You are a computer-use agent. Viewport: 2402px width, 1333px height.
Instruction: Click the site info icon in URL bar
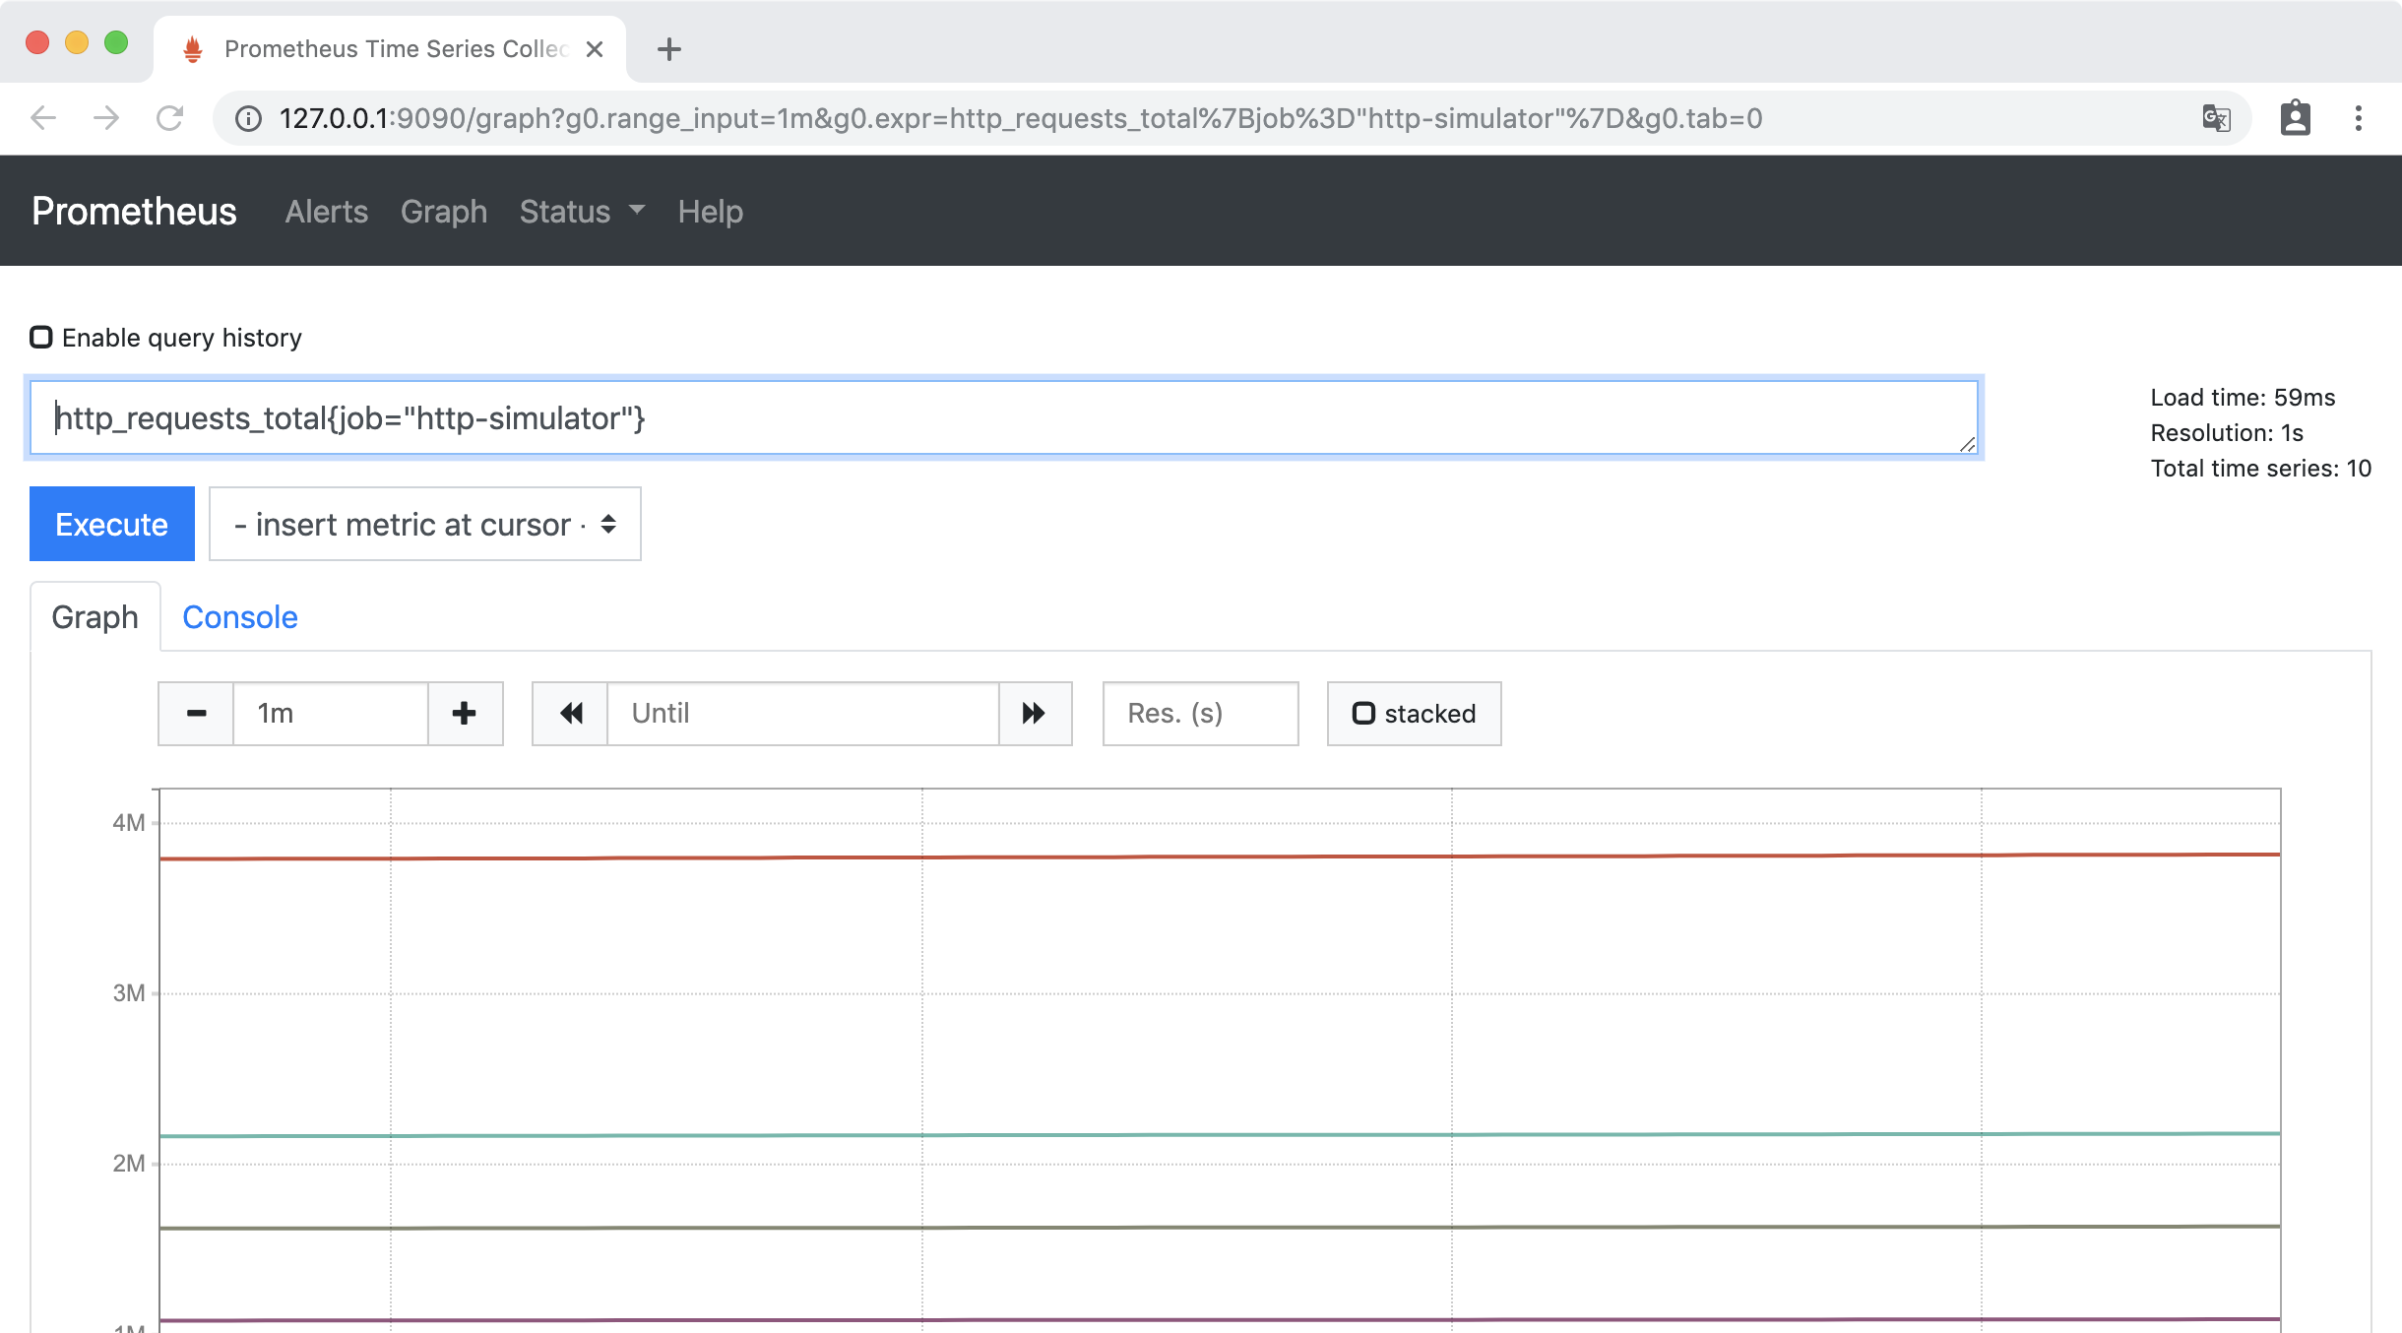248,118
